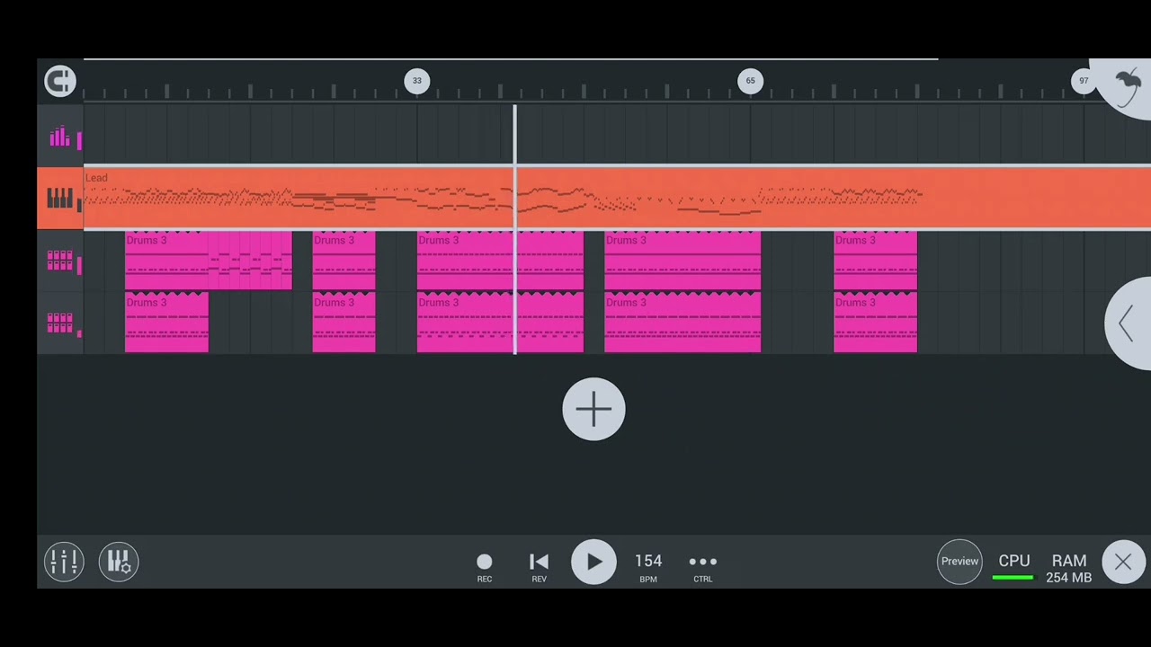The height and width of the screenshot is (647, 1151).
Task: Open the CTRL three-dots menu
Action: 703,567
